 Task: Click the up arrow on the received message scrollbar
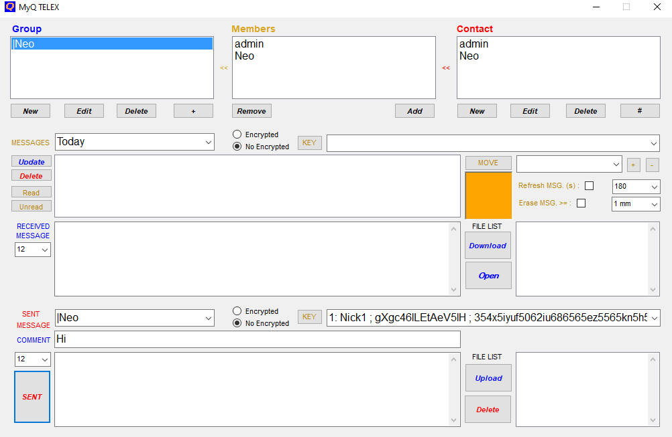click(x=453, y=229)
